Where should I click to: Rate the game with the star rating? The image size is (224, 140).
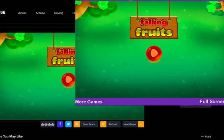point(47,124)
